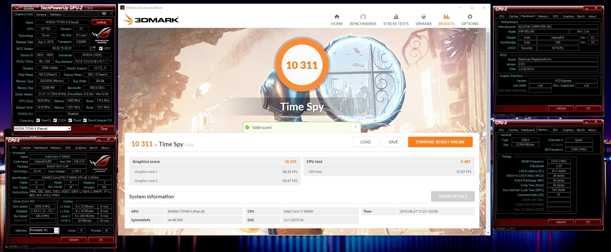Click Validate in the CPU-Z Mainboard window

(561, 108)
